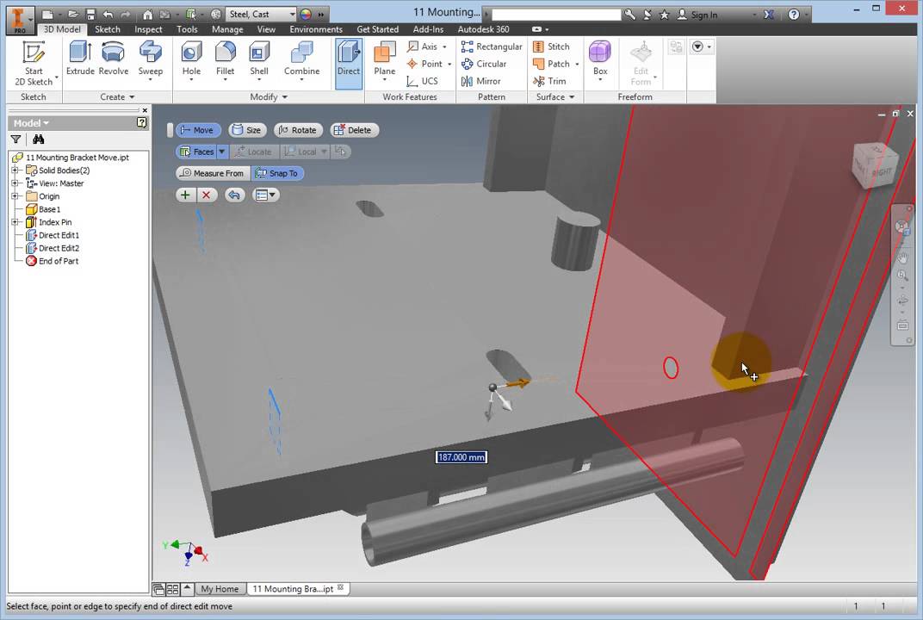Select the Hole tool

191,60
